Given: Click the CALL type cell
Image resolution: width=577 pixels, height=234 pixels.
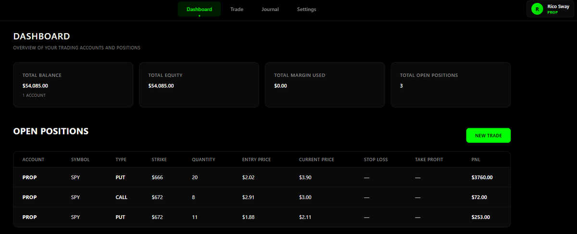Looking at the screenshot, I should (122, 197).
